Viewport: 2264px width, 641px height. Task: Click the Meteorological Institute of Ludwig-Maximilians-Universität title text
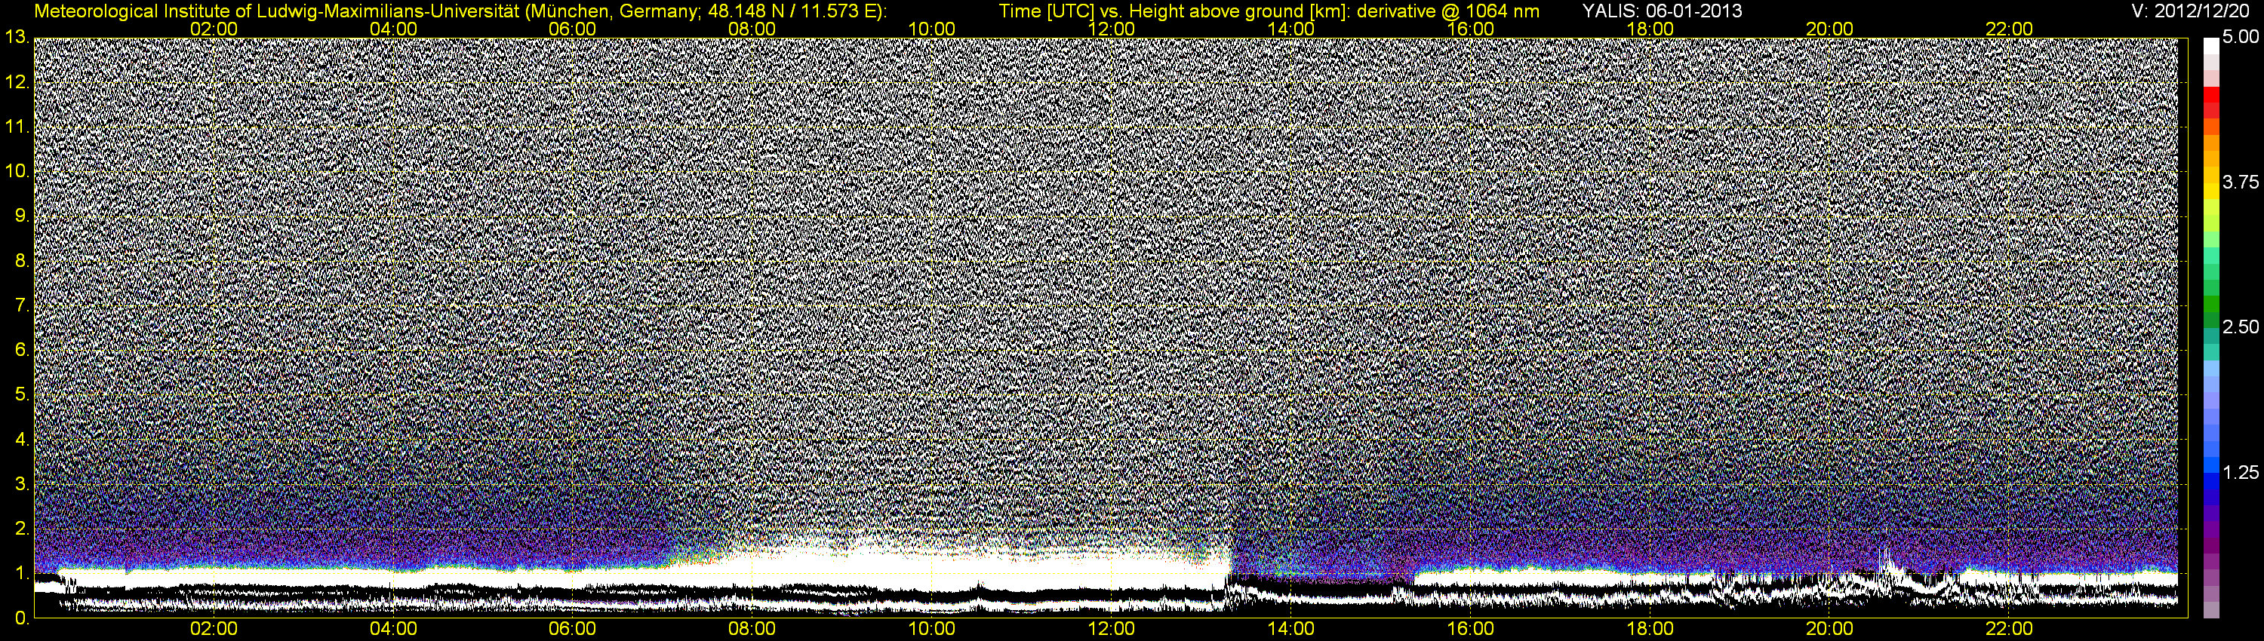click(x=460, y=11)
